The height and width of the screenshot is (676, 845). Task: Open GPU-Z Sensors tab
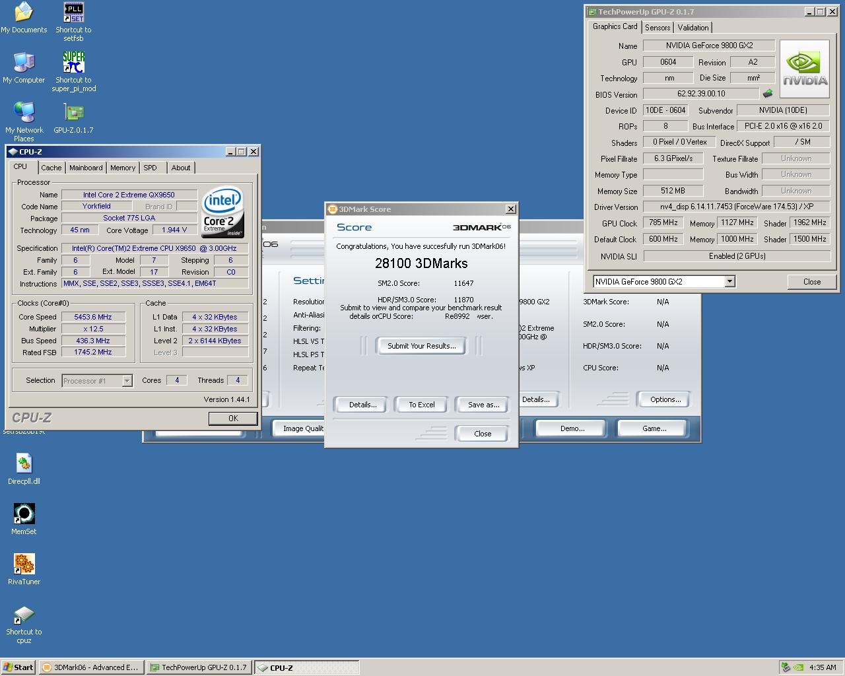(x=658, y=28)
